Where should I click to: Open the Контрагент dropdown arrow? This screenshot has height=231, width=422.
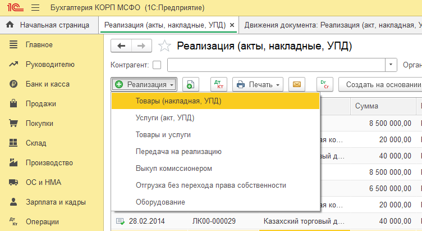391,65
